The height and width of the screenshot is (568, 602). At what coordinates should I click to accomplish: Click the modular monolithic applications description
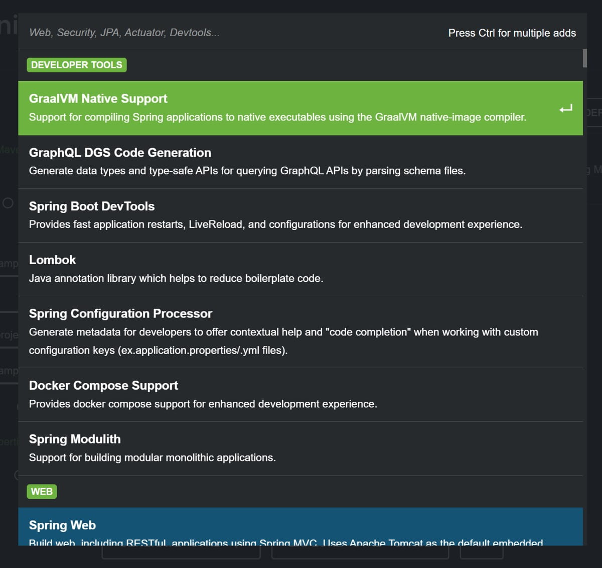pyautogui.click(x=152, y=458)
